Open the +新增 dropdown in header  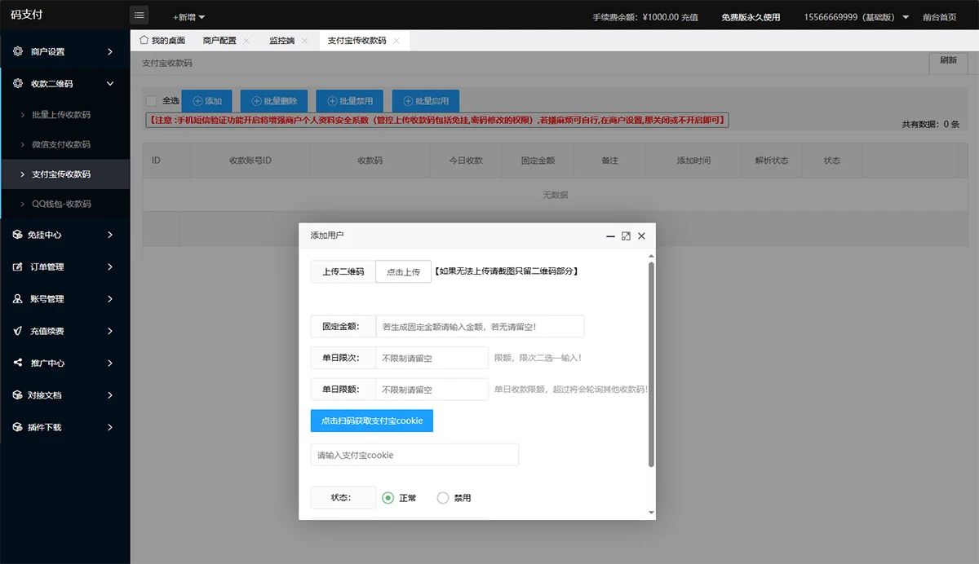(x=188, y=17)
